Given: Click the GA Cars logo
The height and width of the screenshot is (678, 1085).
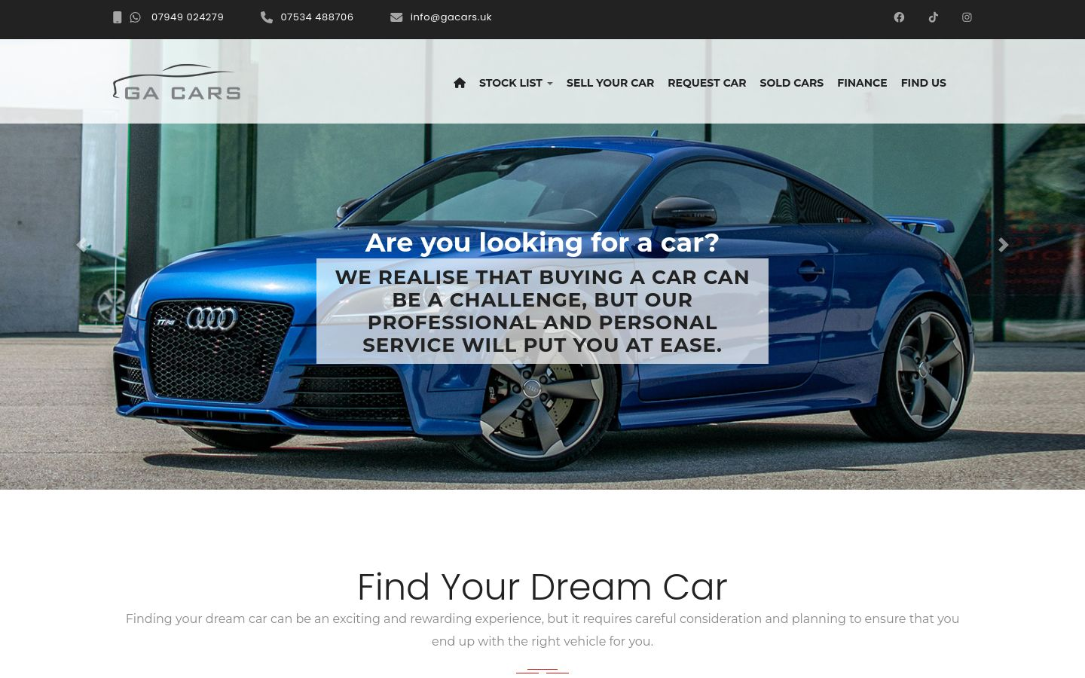Looking at the screenshot, I should [x=176, y=82].
